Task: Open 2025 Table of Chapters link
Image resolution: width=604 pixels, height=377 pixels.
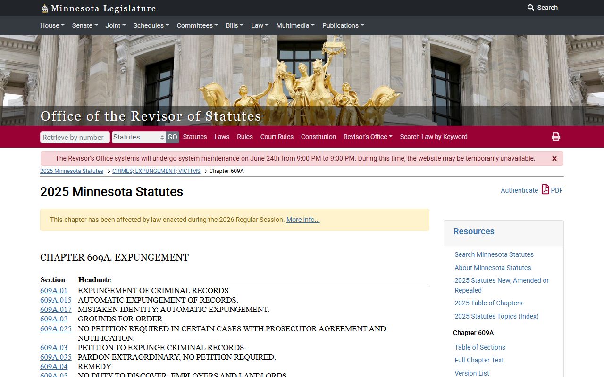Action: pyautogui.click(x=488, y=303)
